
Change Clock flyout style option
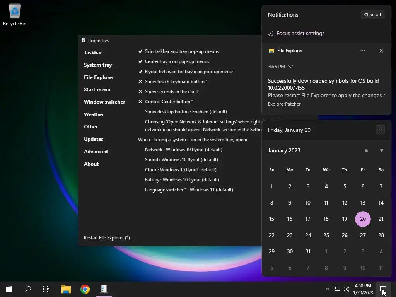181,170
